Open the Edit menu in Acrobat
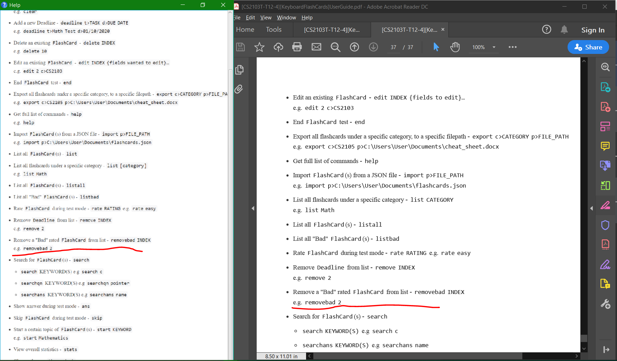The height and width of the screenshot is (361, 617). coord(250,18)
